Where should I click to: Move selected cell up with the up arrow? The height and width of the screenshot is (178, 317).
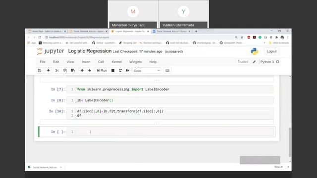click(x=82, y=70)
